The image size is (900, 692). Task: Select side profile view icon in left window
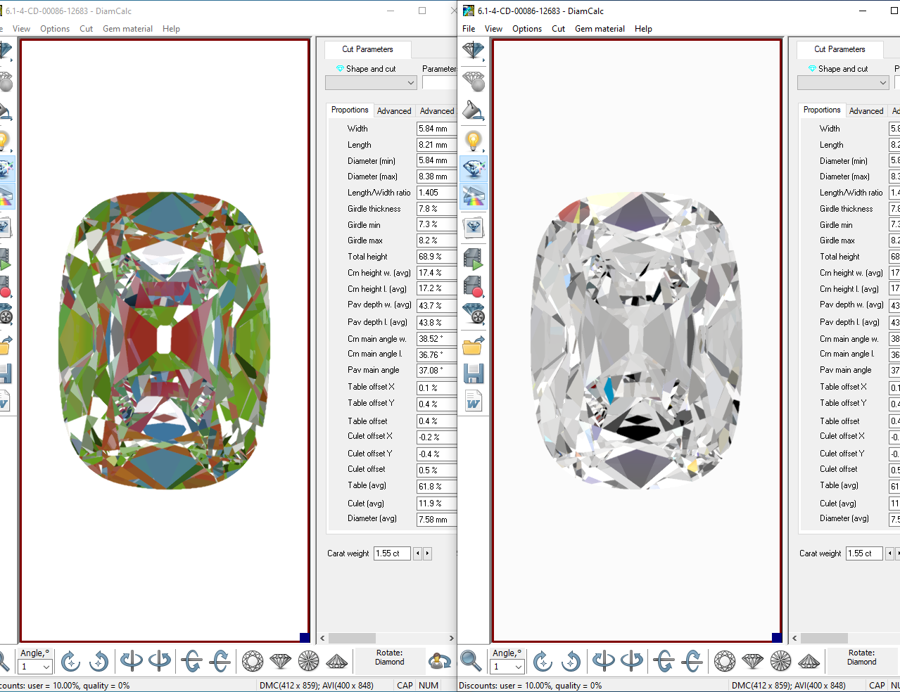pyautogui.click(x=280, y=661)
